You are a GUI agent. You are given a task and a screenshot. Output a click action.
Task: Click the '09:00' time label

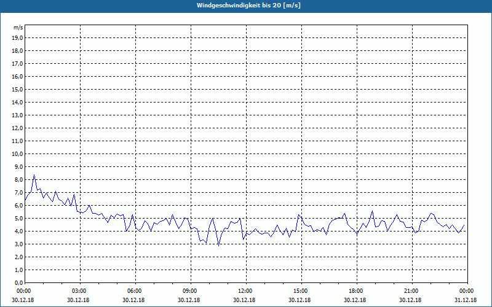coord(191,291)
